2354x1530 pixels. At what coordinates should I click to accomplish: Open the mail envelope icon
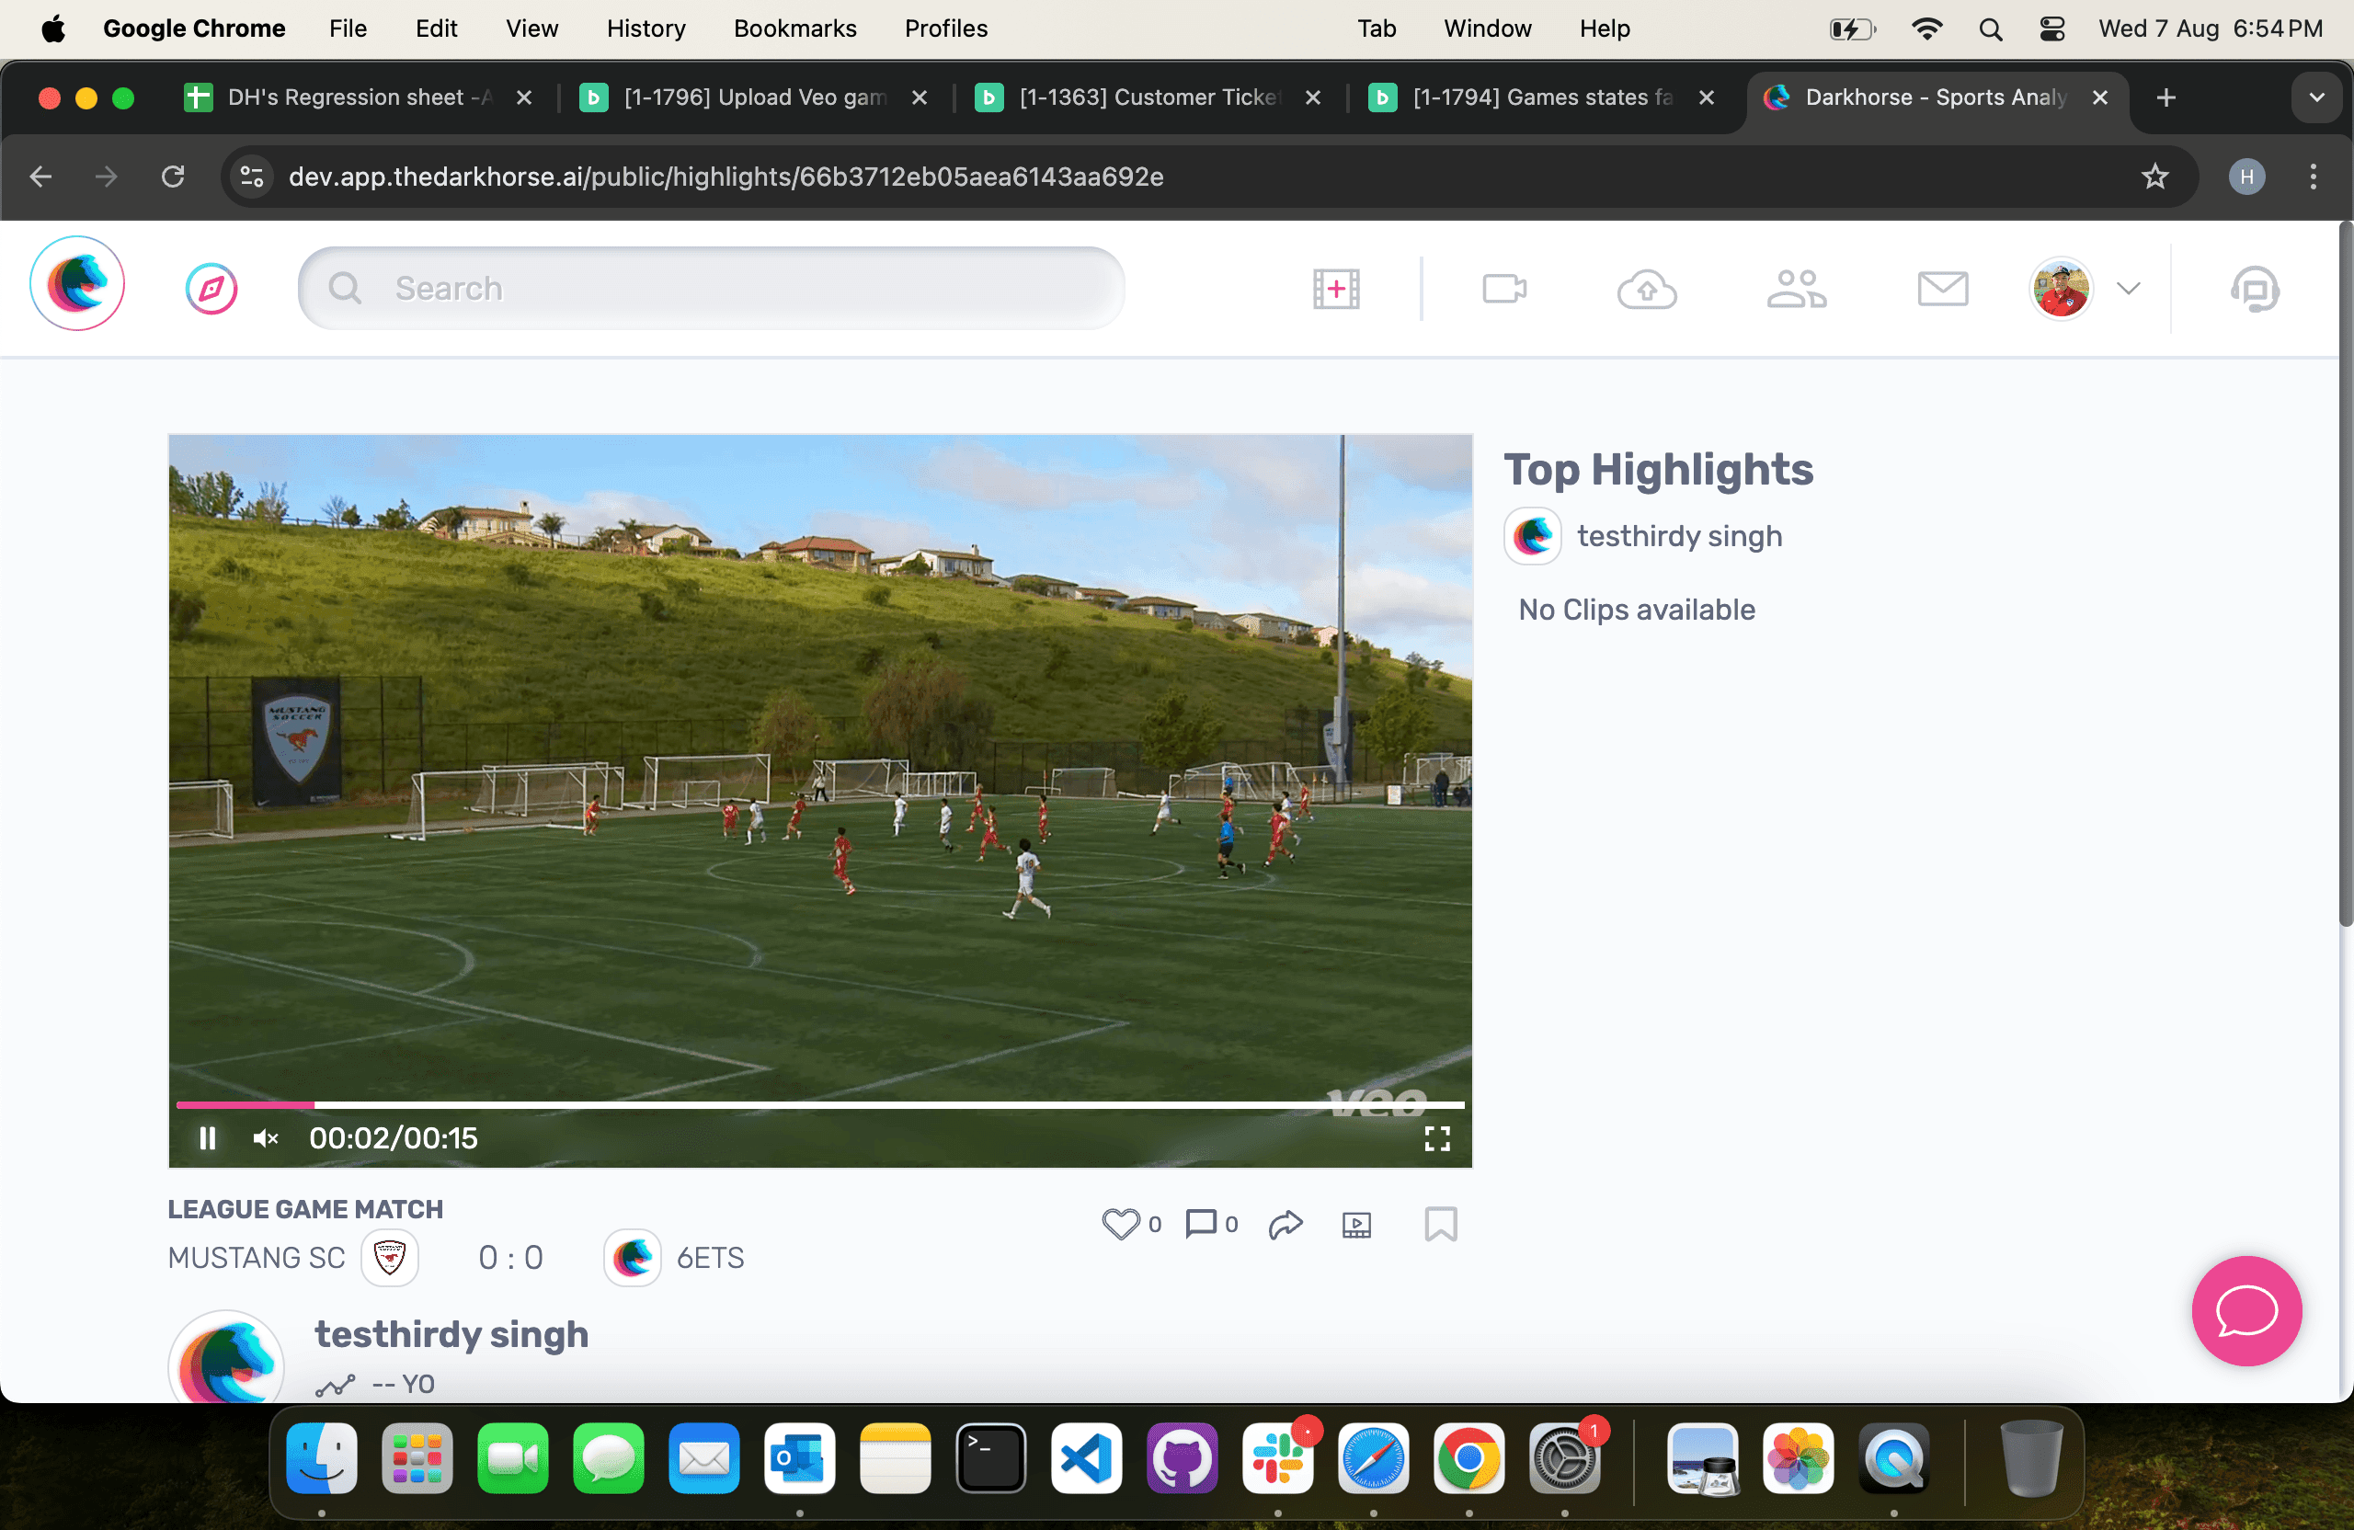coord(1943,289)
